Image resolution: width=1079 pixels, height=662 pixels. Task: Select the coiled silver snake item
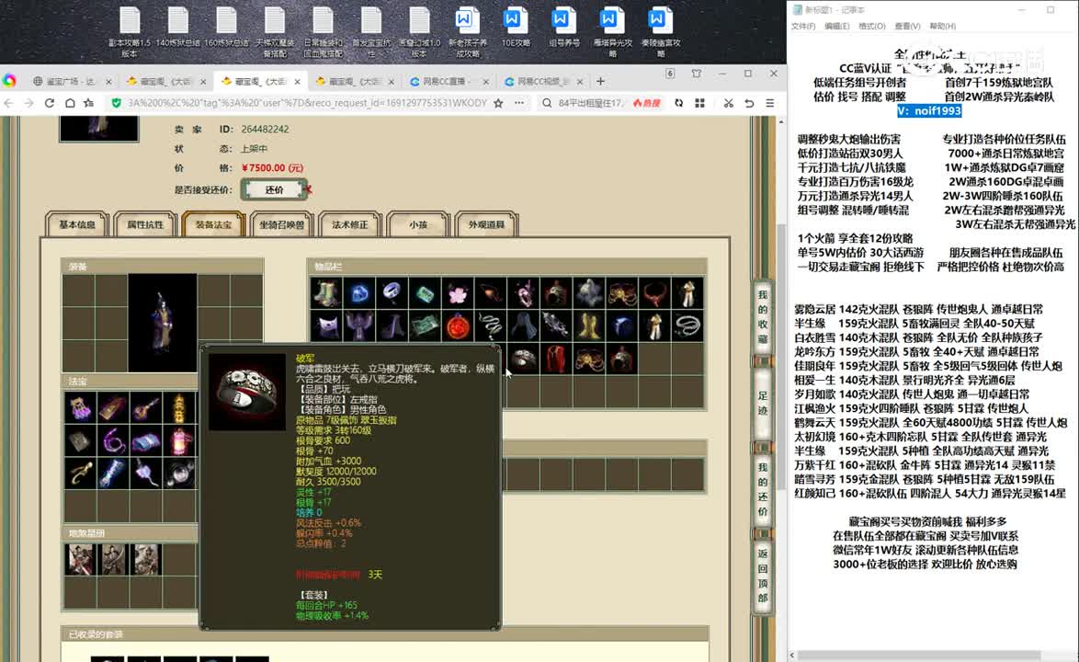point(490,326)
